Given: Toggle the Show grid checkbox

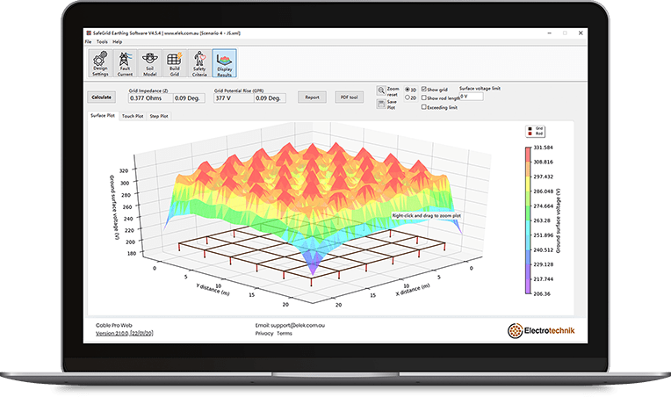Looking at the screenshot, I should pos(423,89).
